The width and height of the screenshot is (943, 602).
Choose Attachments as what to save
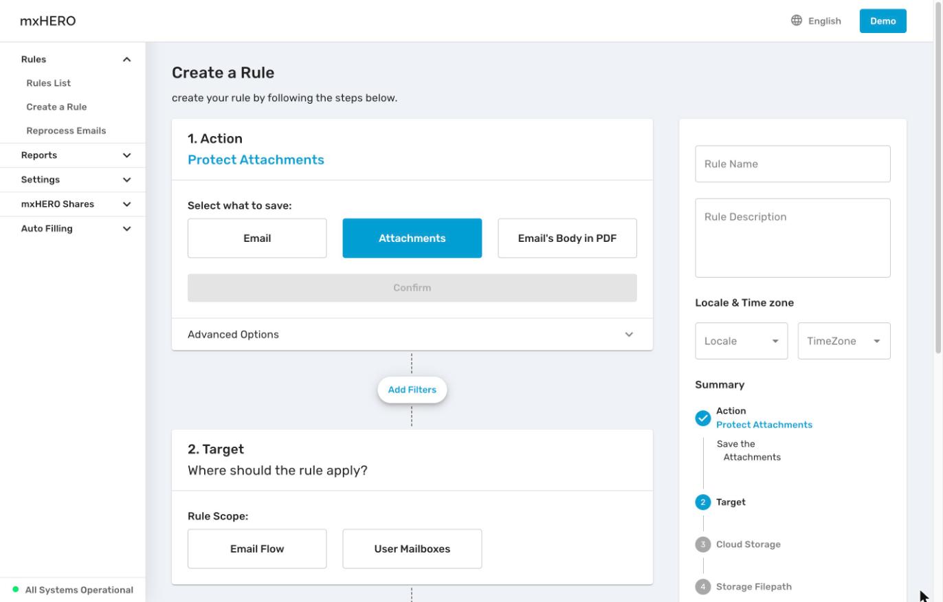click(x=412, y=238)
